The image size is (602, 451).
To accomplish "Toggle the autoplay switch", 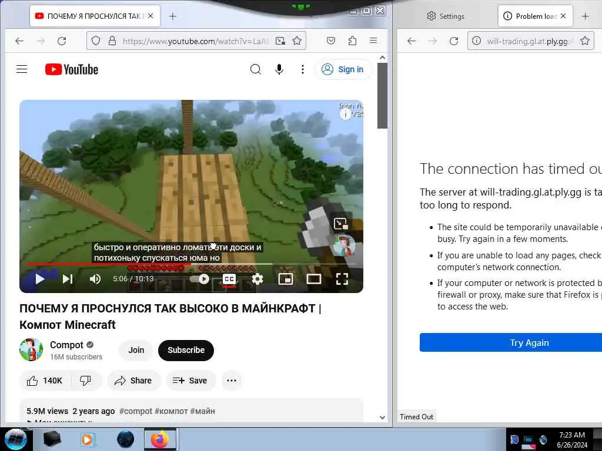I will tap(200, 279).
